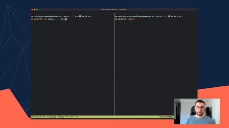Click the yellow minimize window button
Image resolution: width=229 pixels, height=128 pixels.
tap(35, 10)
